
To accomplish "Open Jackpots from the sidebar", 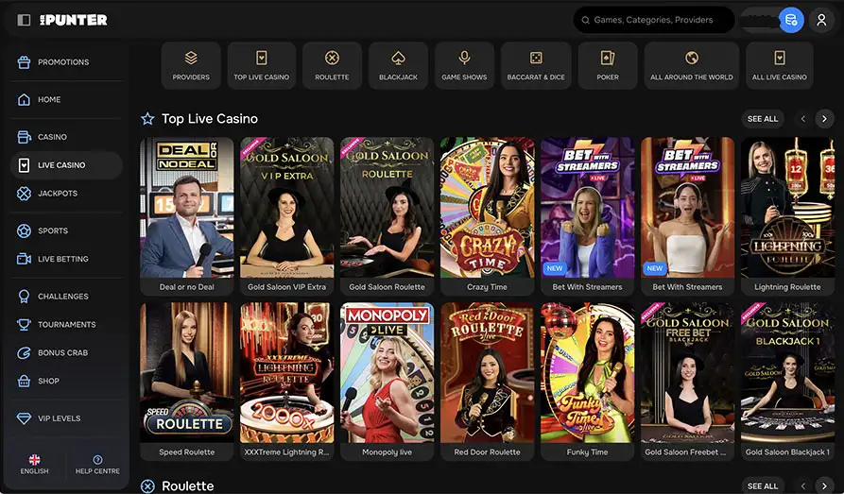I will [x=58, y=194].
